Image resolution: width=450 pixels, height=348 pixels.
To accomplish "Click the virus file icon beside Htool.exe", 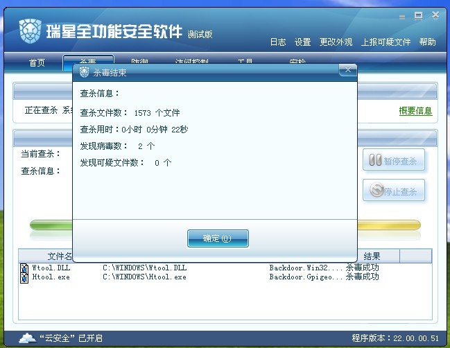I will [x=24, y=278].
